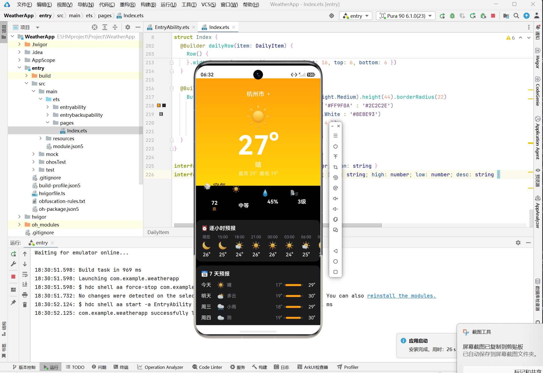Click the Debug bug icon in toolbar

pos(452,16)
